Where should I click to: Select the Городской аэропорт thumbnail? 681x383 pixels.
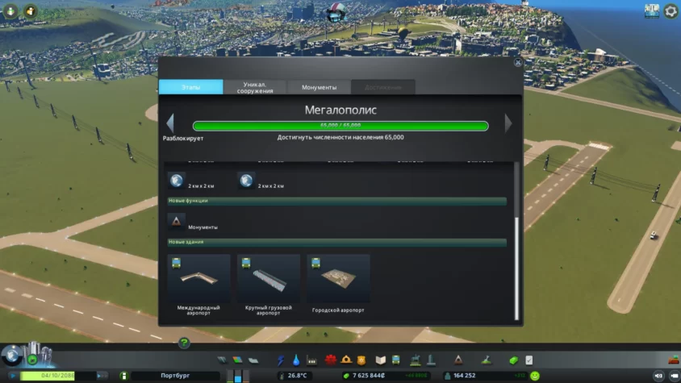point(338,278)
